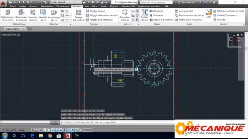Open Présentation ribbon tab
This screenshot has height=139, width=248.
pos(47,6)
